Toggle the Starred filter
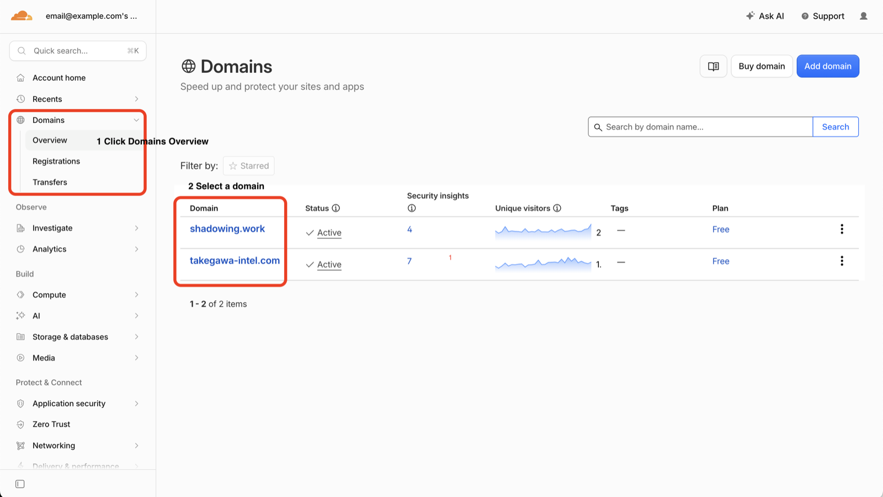883x497 pixels. [249, 165]
